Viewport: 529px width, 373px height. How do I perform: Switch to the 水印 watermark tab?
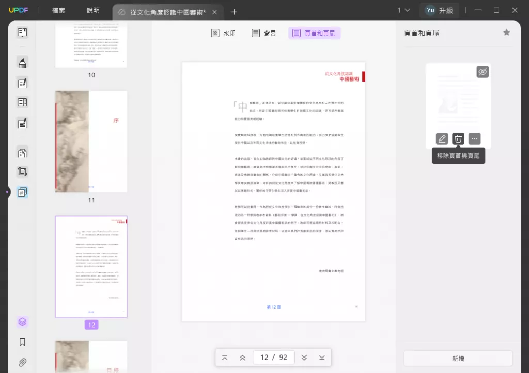pyautogui.click(x=223, y=33)
